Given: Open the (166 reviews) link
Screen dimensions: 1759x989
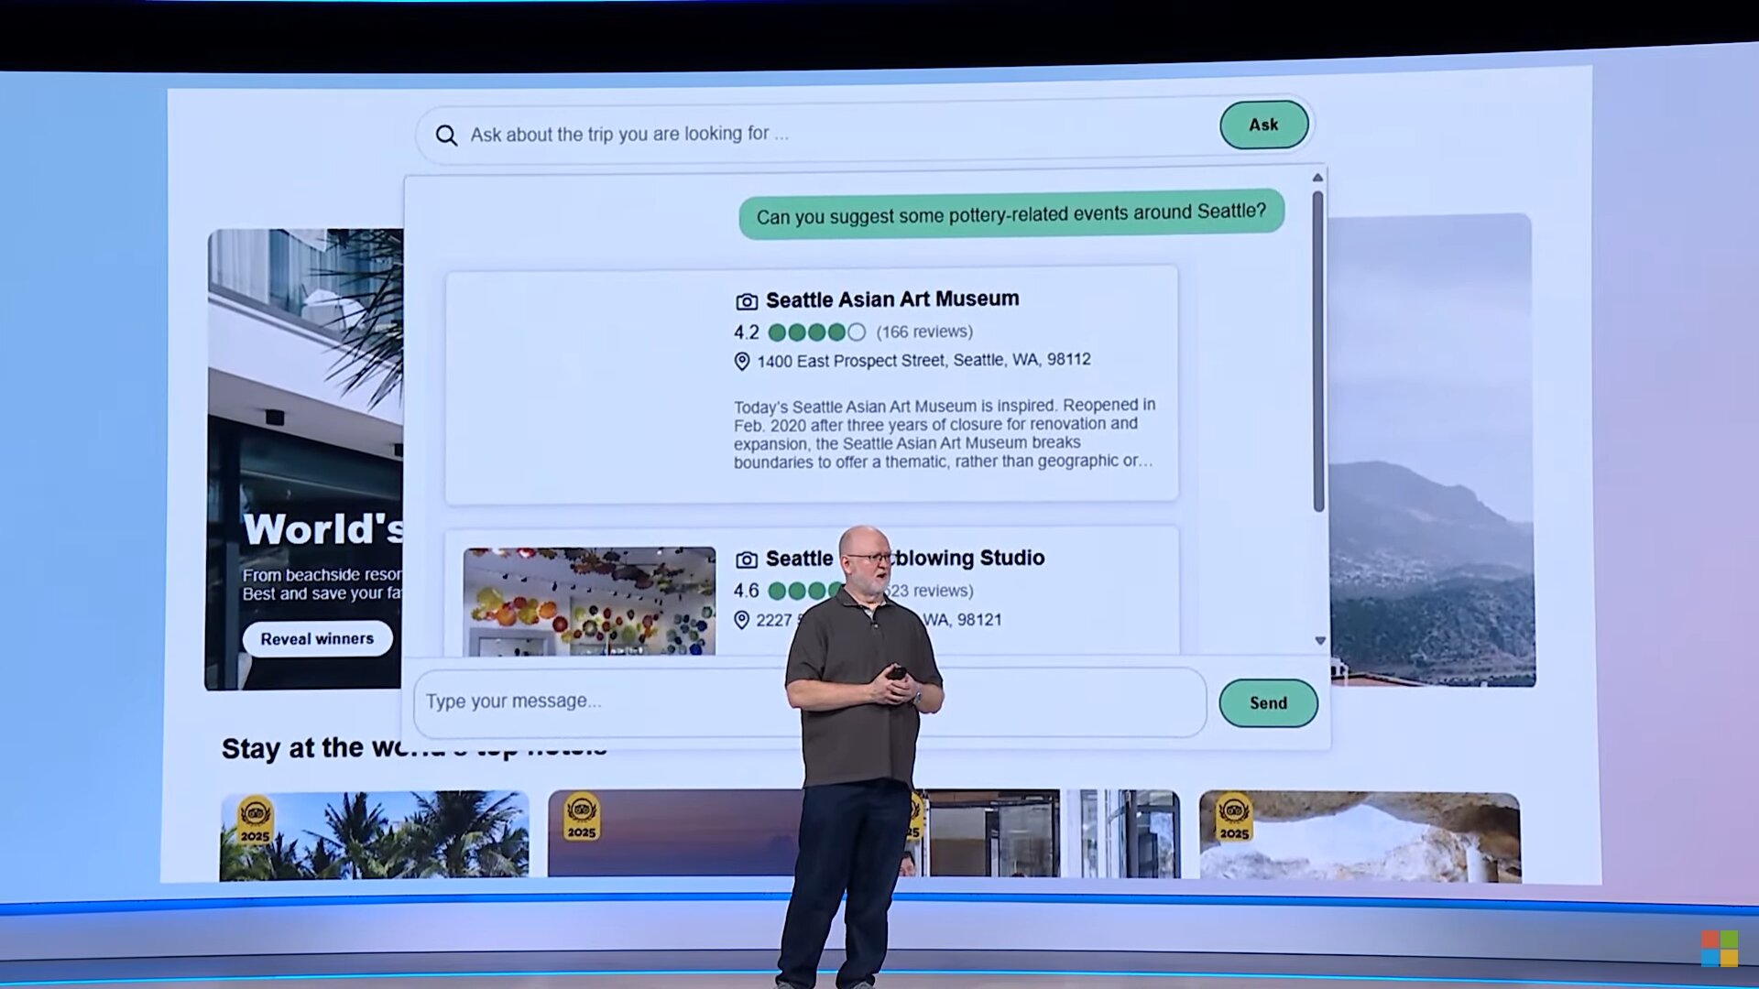Looking at the screenshot, I should pos(924,331).
